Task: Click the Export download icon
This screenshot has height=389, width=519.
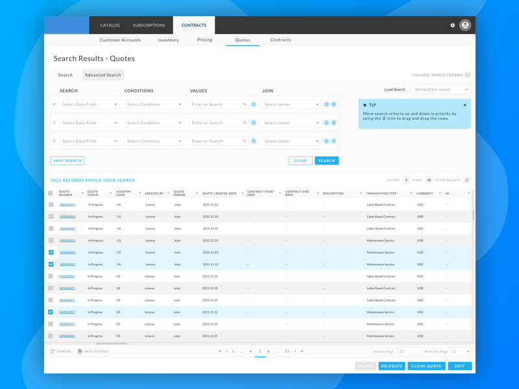Action: click(407, 180)
